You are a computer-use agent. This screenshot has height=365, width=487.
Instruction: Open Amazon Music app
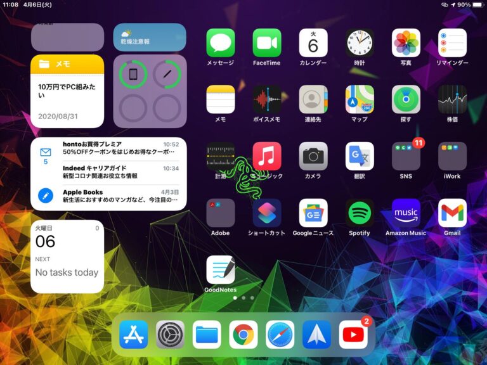point(406,213)
